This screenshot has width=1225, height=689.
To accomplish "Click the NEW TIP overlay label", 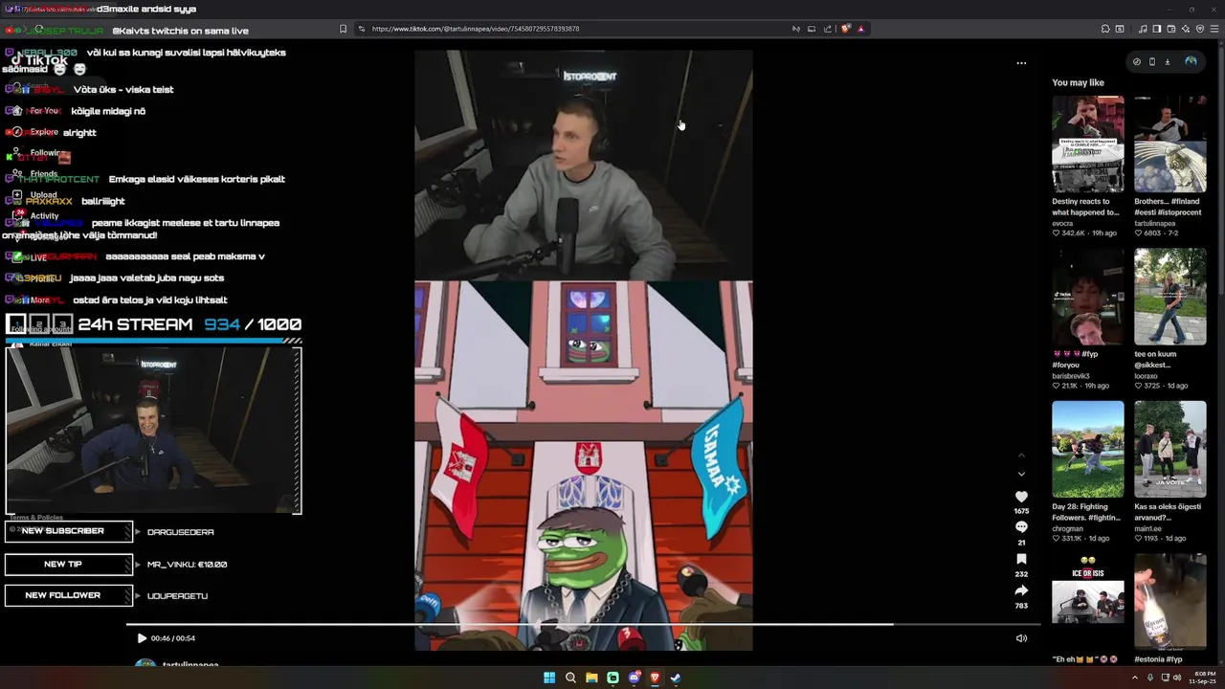I will coord(68,565).
